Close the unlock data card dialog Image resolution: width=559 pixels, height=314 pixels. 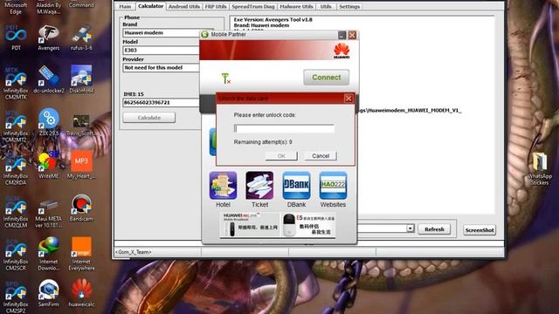point(349,99)
